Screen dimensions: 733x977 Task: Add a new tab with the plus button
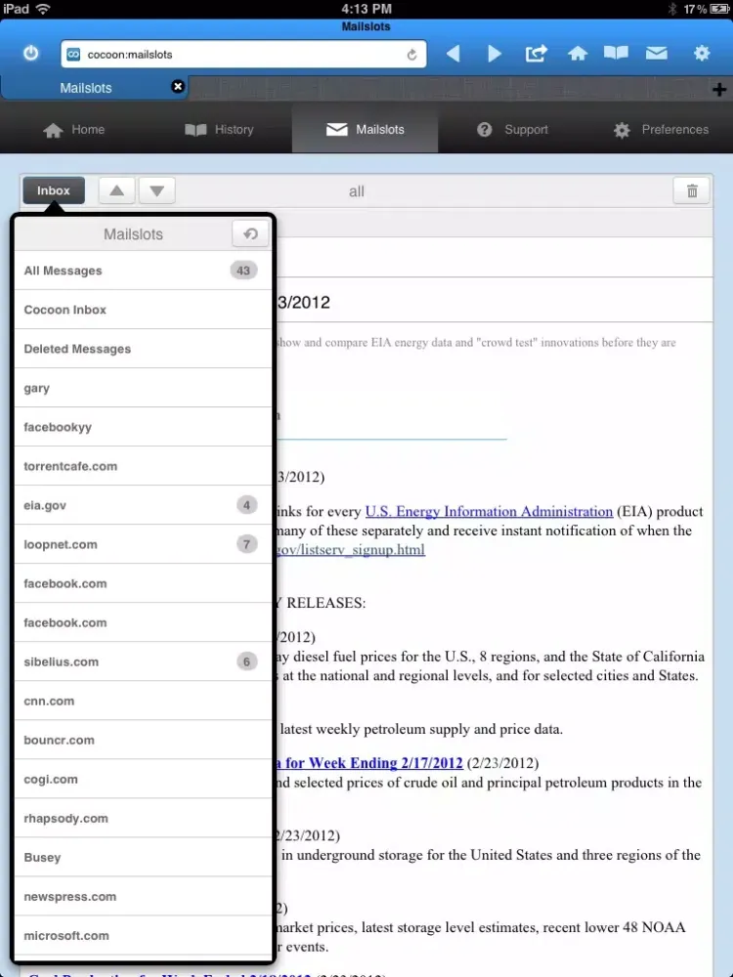pyautogui.click(x=719, y=90)
